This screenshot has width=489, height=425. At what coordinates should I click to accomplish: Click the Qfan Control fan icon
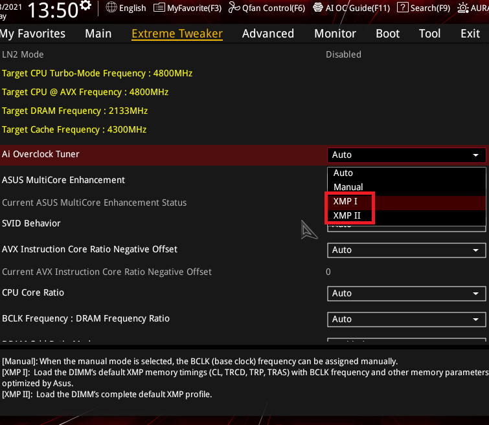point(234,7)
